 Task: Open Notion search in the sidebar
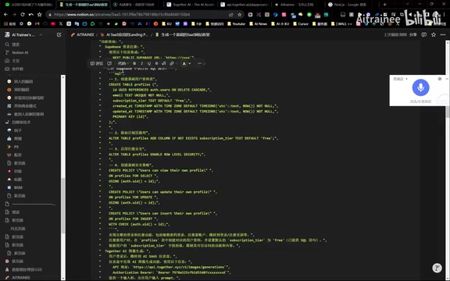pyautogui.click(x=12, y=44)
